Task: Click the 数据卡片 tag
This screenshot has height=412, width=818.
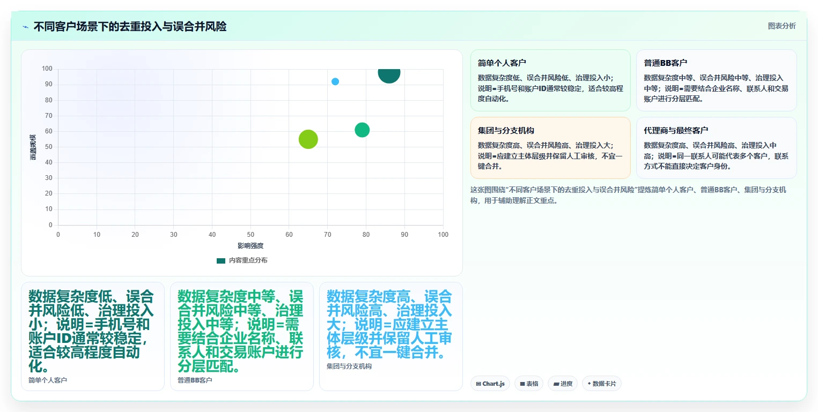Action: point(602,384)
